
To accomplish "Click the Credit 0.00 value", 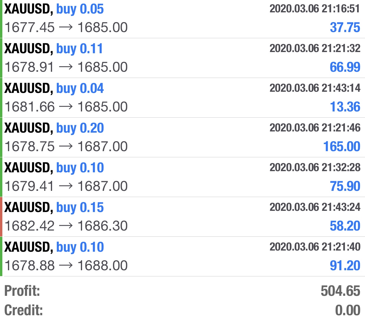I will pos(348,310).
